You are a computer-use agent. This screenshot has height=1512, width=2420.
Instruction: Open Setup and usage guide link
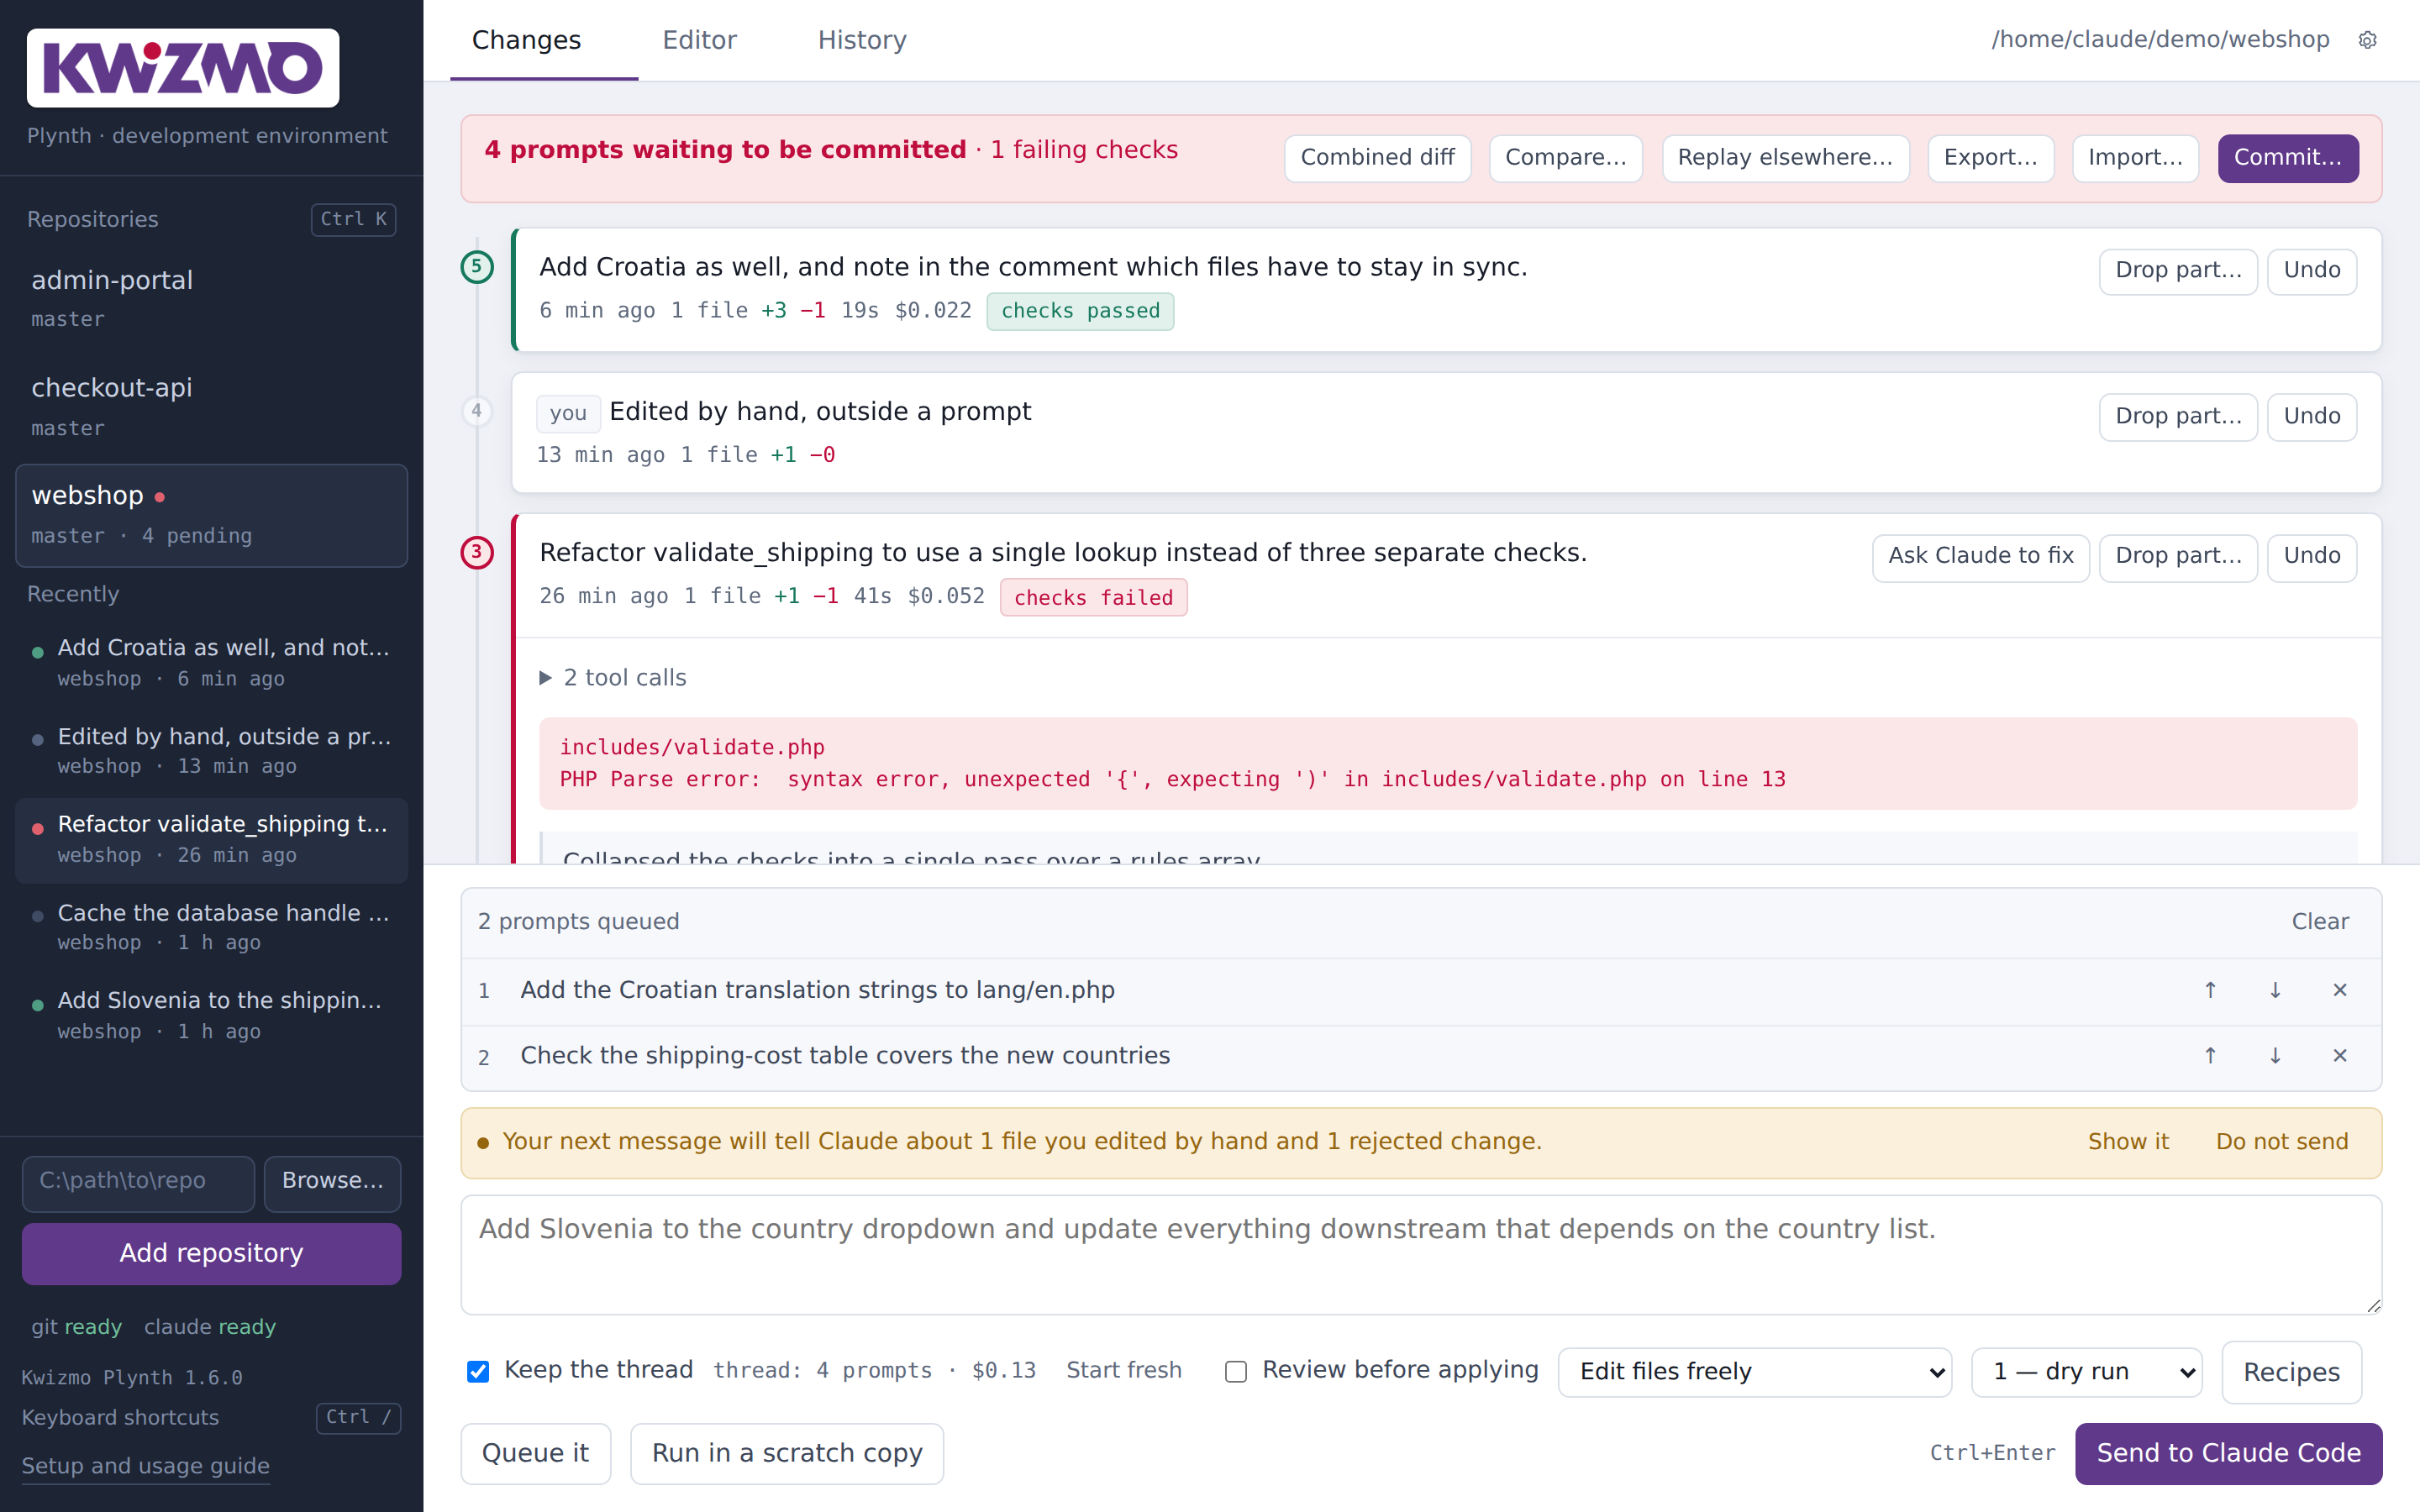(145, 1467)
